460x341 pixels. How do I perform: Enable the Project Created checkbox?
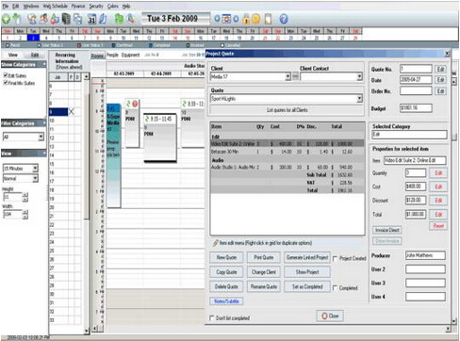(335, 258)
